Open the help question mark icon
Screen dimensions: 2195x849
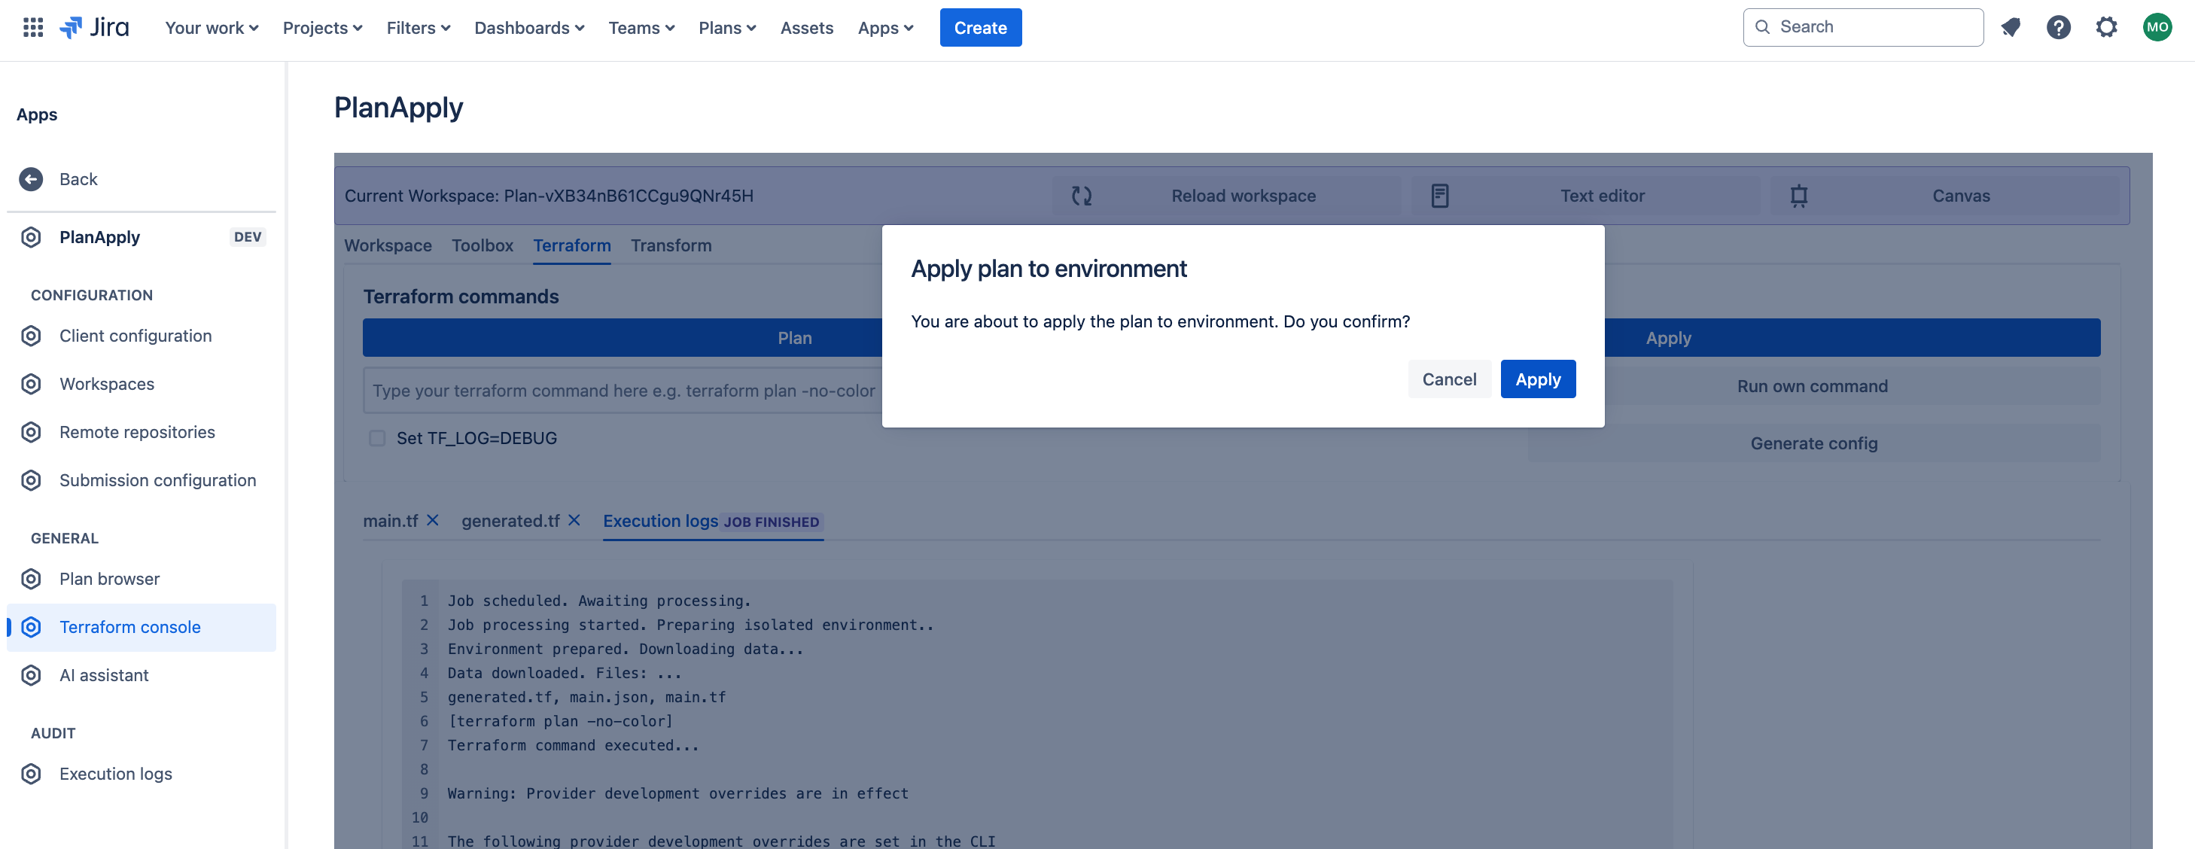(2058, 27)
